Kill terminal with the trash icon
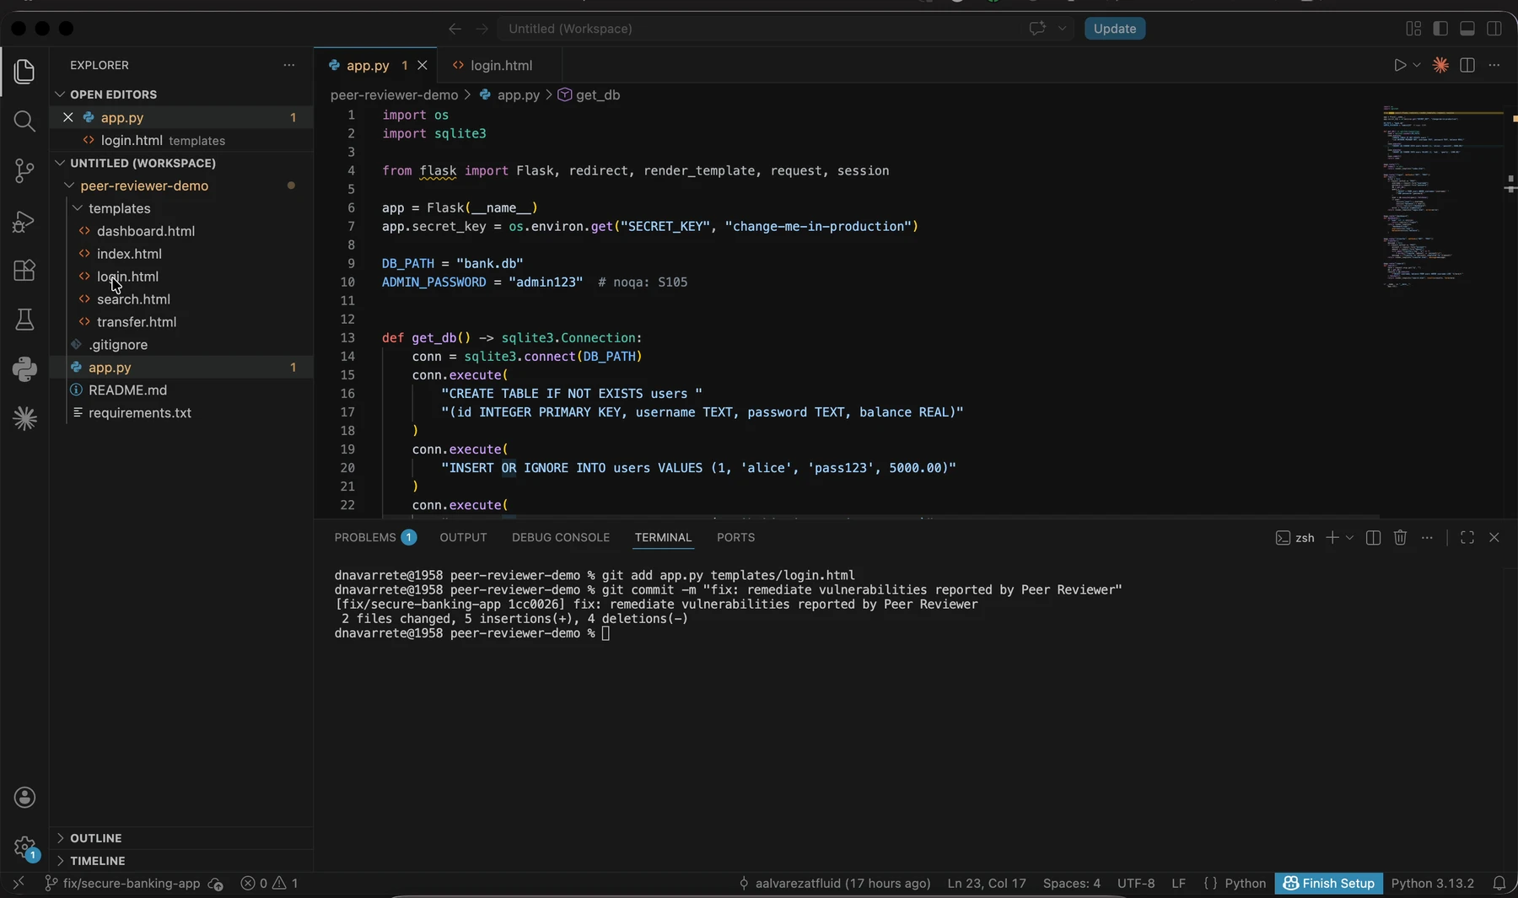1518x898 pixels. coord(1400,537)
